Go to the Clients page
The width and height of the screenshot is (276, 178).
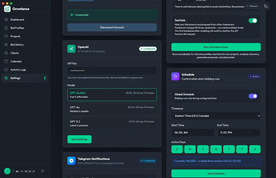pyautogui.click(x=24, y=53)
